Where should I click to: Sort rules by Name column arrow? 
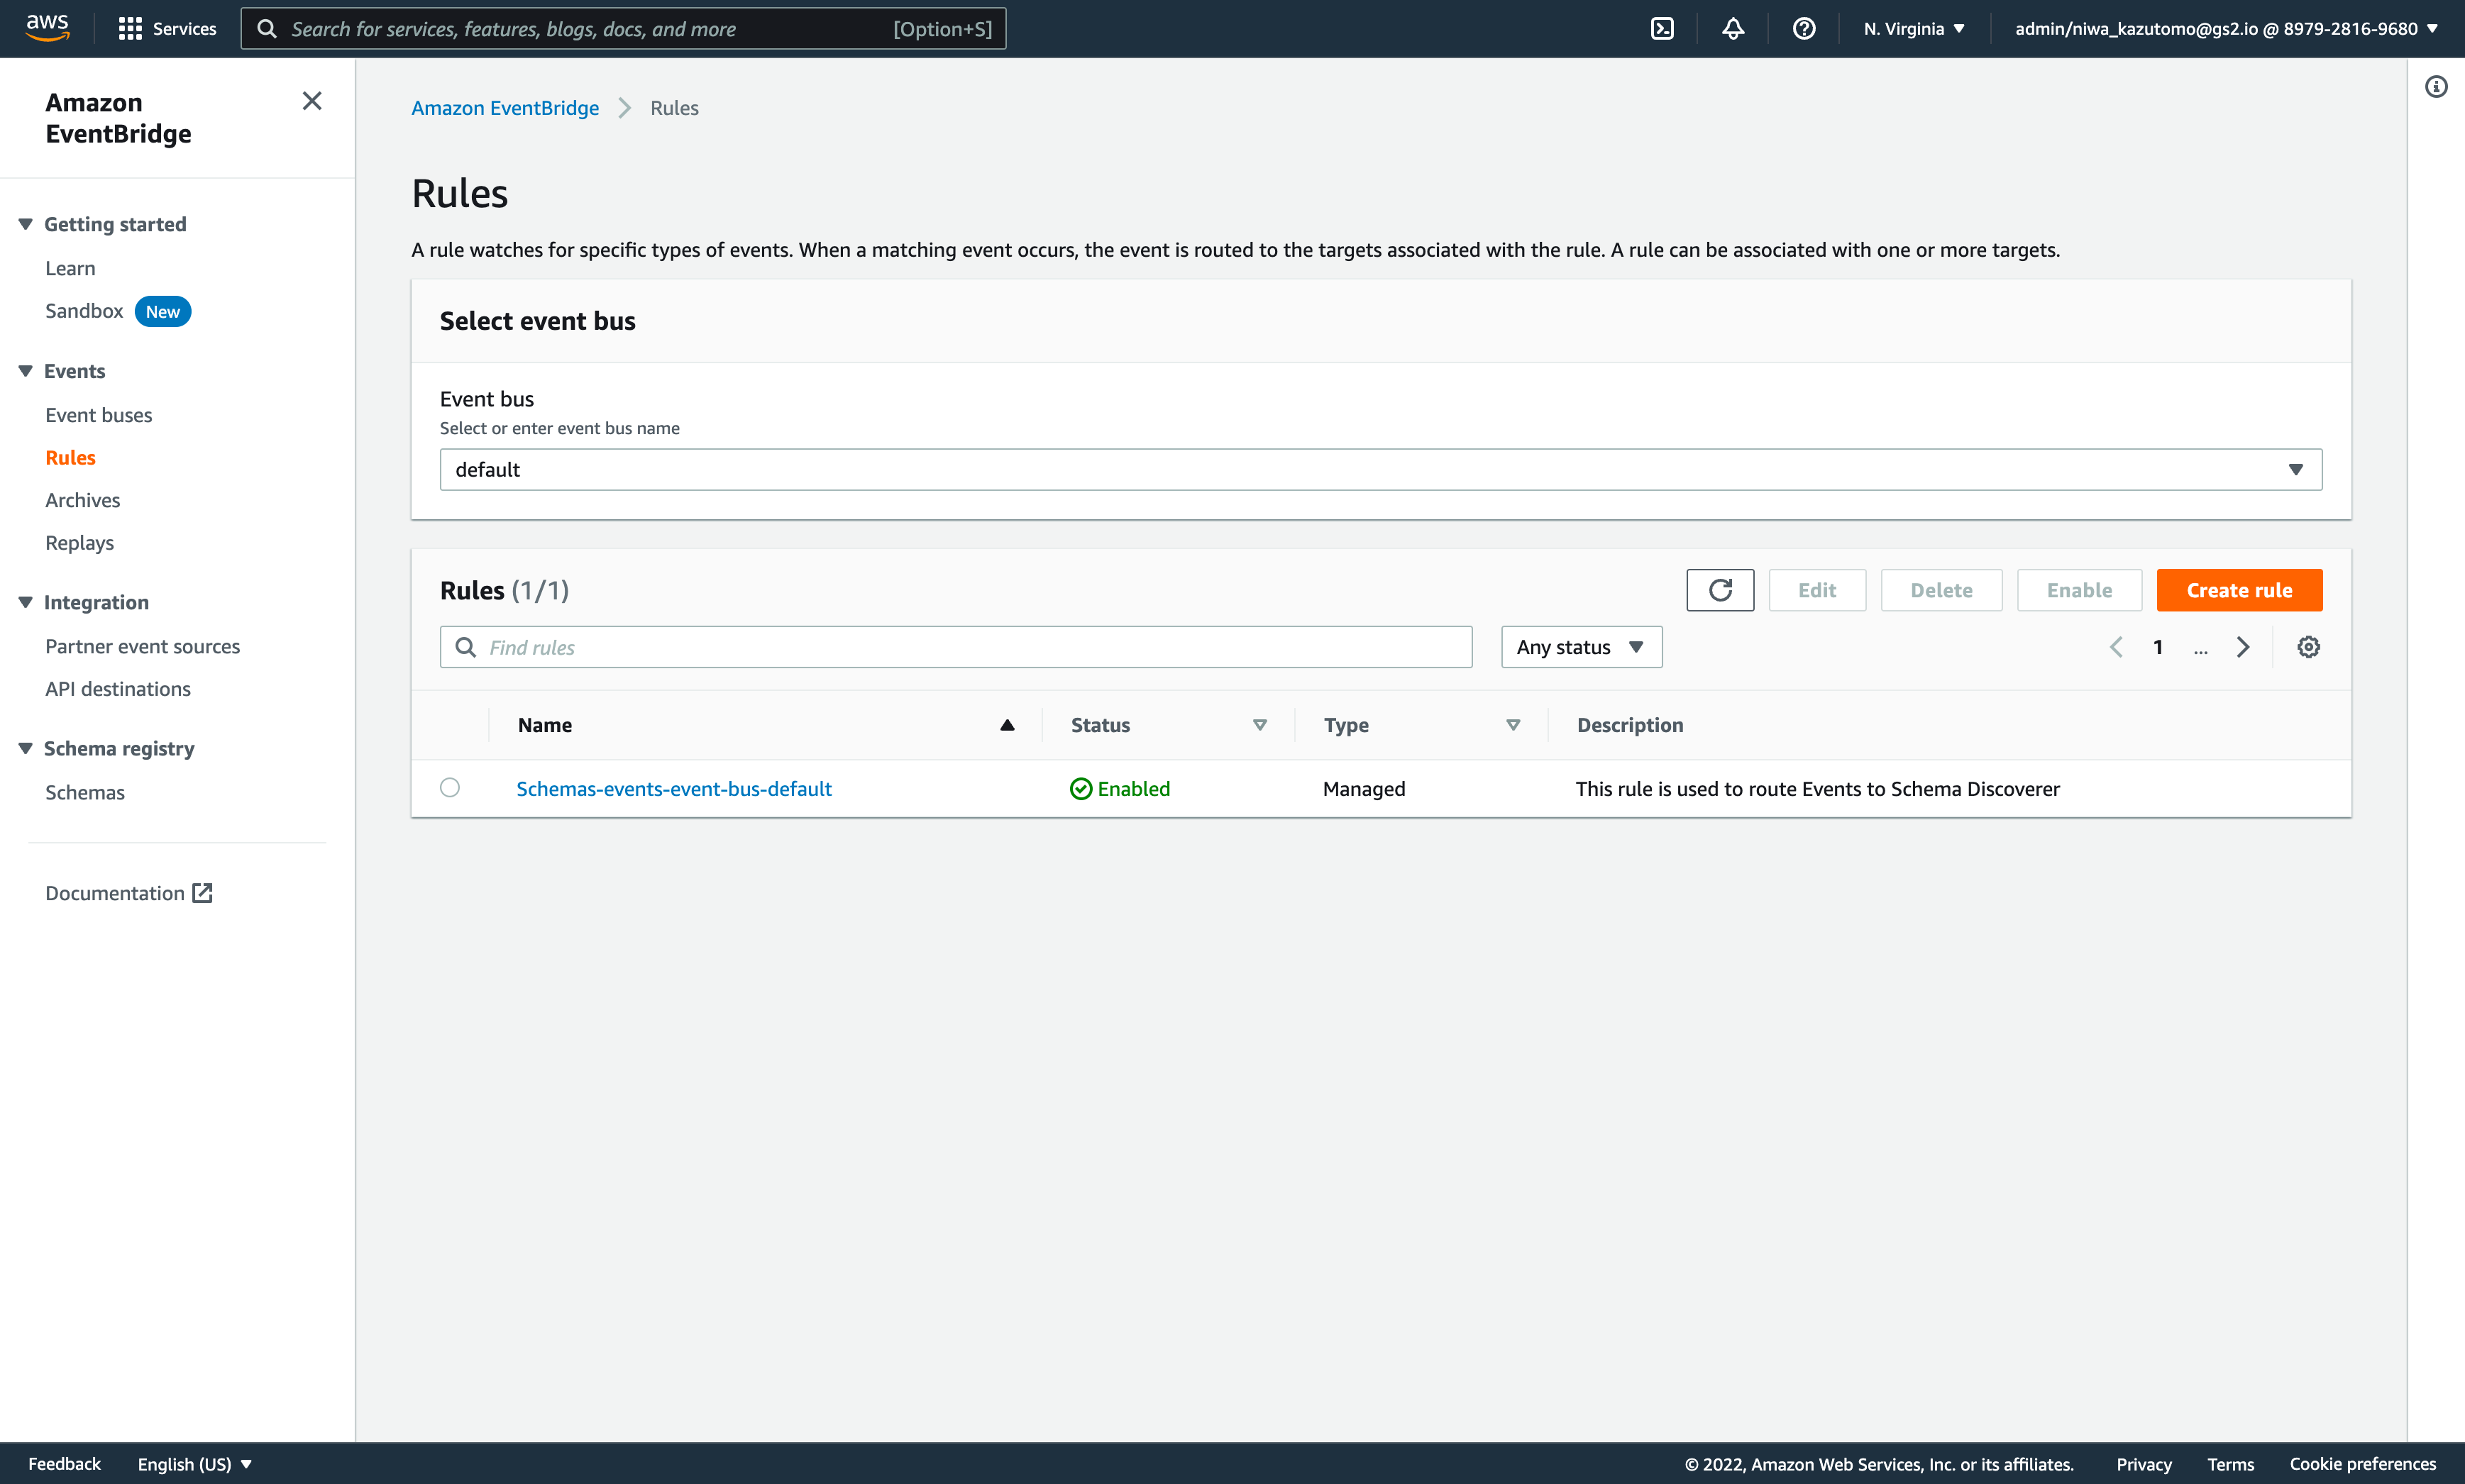click(1007, 725)
